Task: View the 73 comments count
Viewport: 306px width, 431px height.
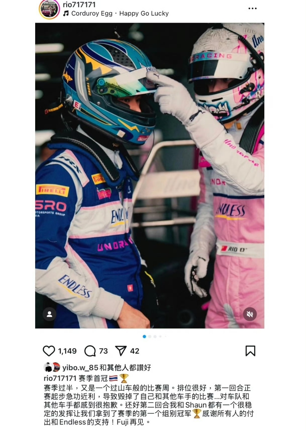Action: tap(104, 351)
